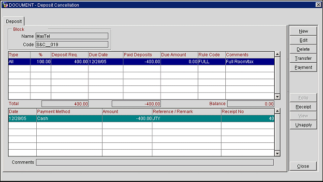Close the Deposit Cancellation window with X
Viewport: 323px width, 182px height.
[319, 5]
